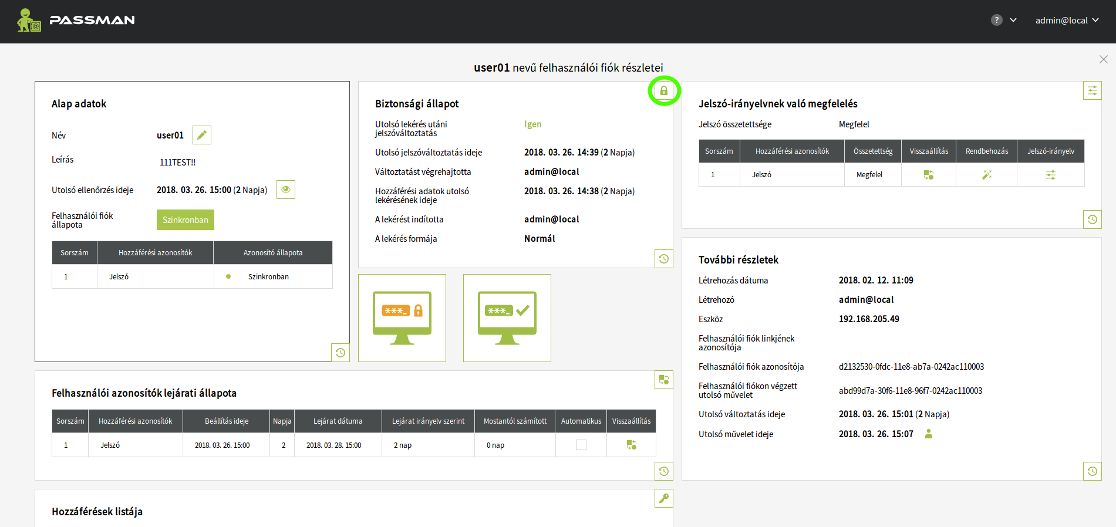Viewport: 1116px width, 527px height.
Task: Toggle the Automatikus checkbox for Jelszó
Action: coord(581,445)
